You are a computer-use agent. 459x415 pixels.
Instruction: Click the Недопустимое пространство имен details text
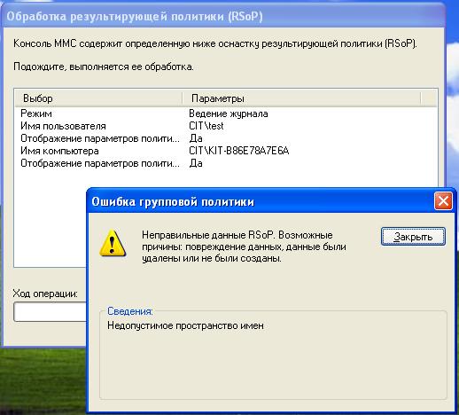pos(185,325)
